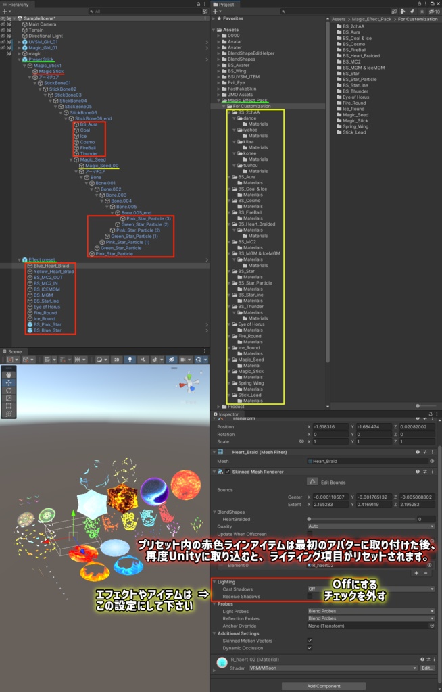
Task: Click the Edit Bounds button
Action: (x=313, y=481)
